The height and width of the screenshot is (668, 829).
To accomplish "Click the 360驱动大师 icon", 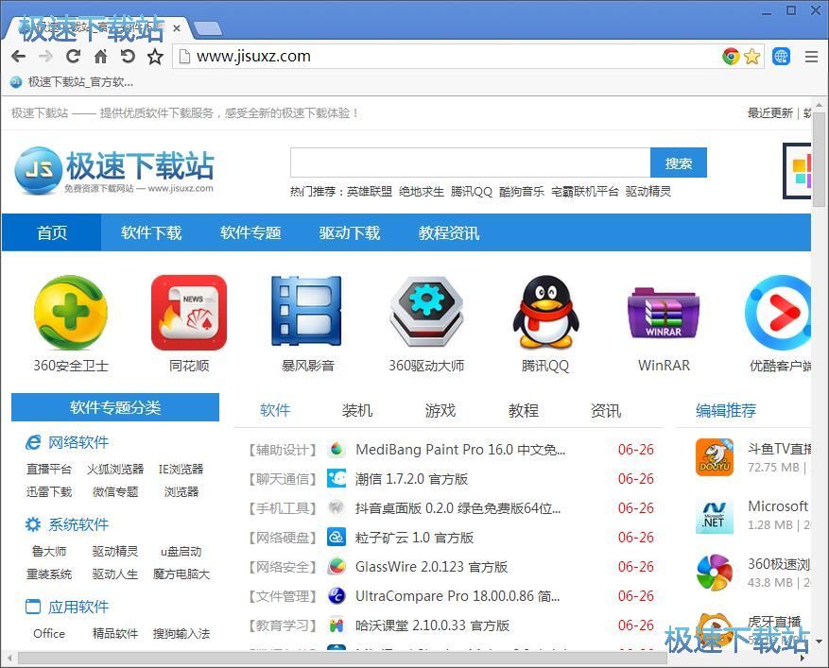I will coord(426,312).
